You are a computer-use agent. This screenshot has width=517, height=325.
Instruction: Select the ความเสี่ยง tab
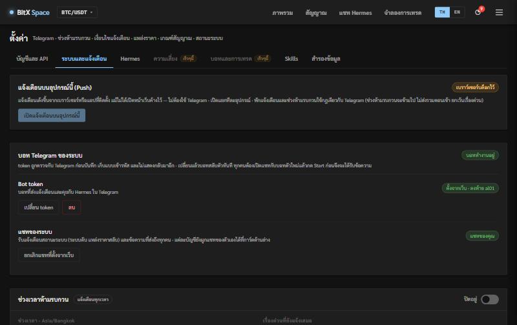click(x=174, y=59)
